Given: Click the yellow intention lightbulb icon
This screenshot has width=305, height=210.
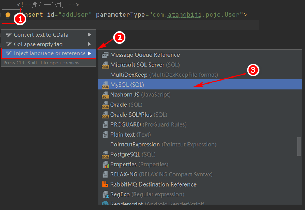Looking at the screenshot, I should click(x=8, y=16).
